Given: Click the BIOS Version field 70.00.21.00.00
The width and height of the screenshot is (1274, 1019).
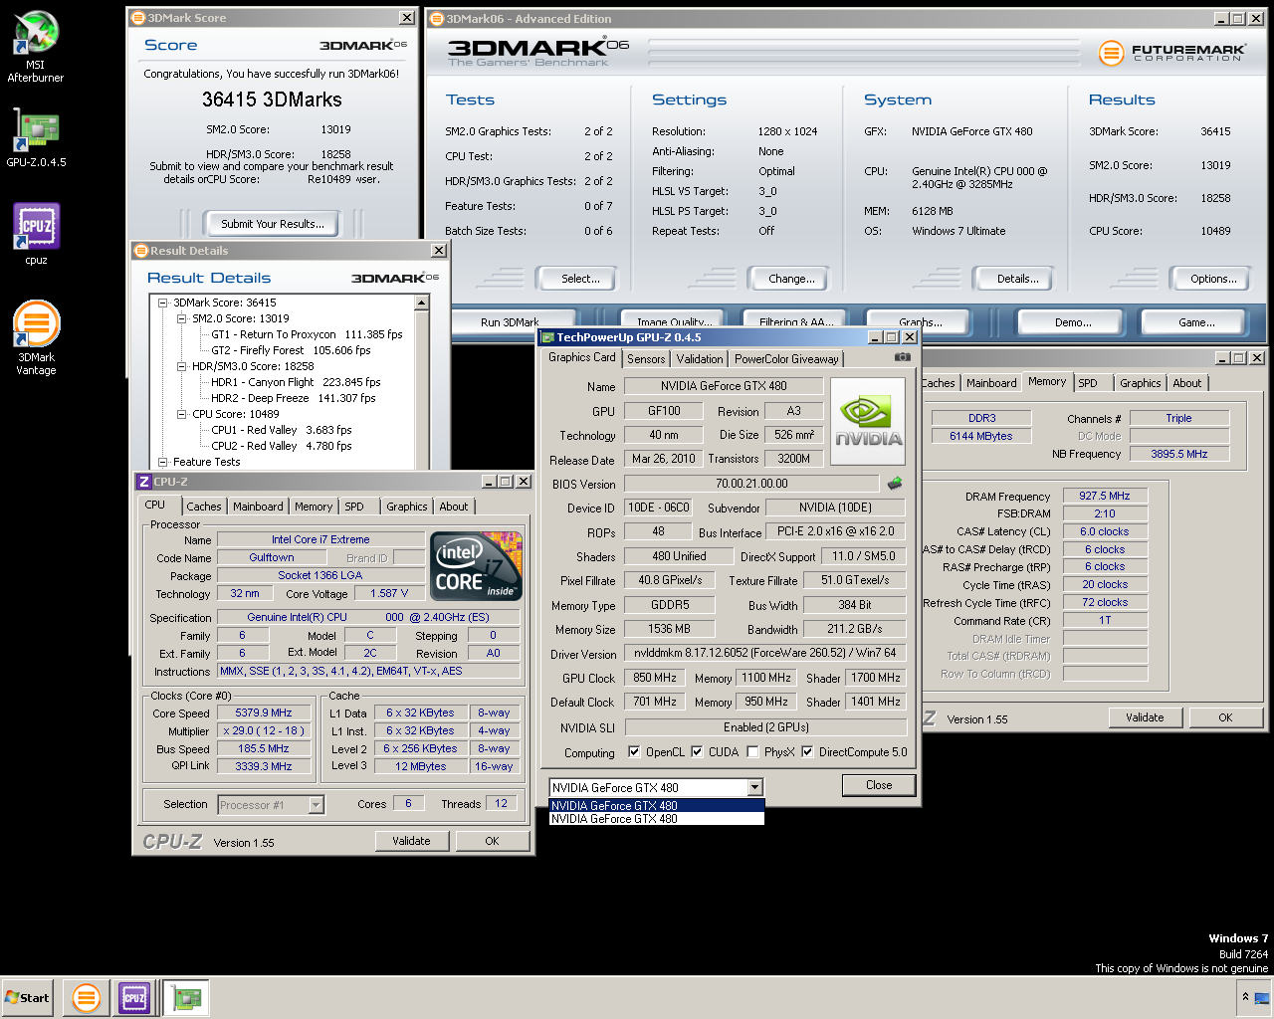Looking at the screenshot, I should [x=751, y=484].
